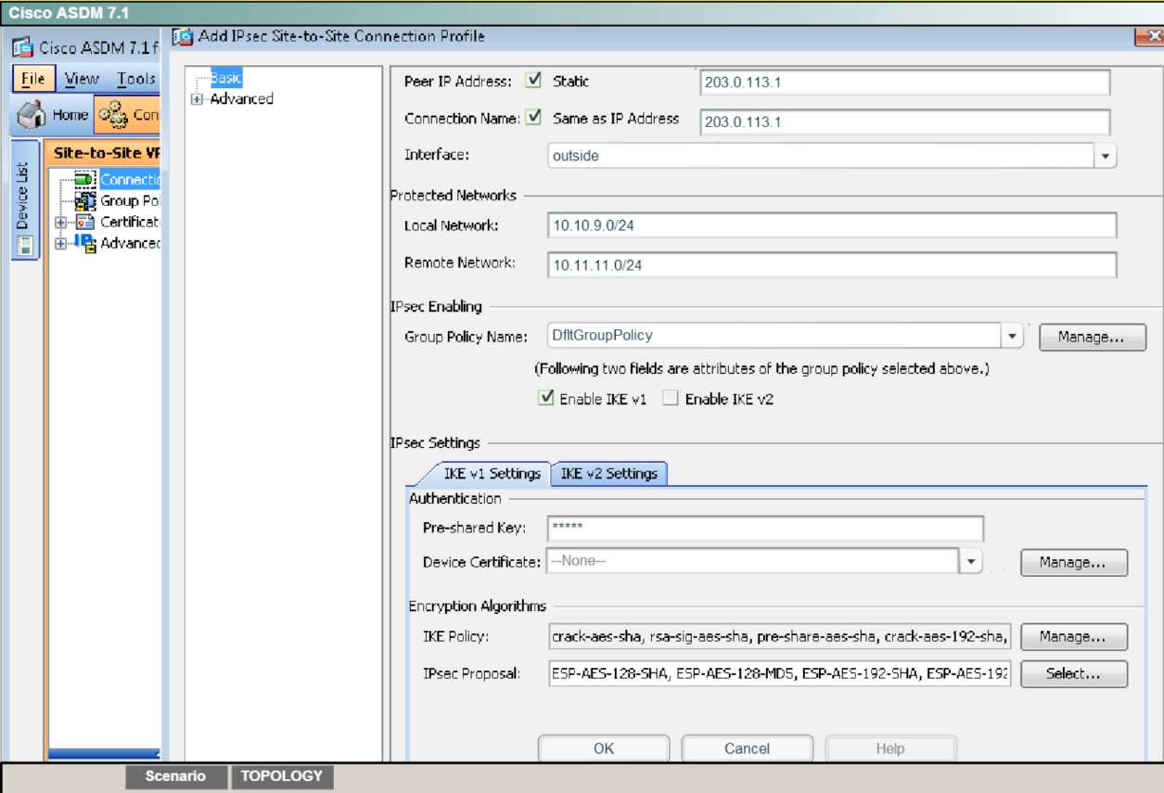Check the Enable IKE v2 checkbox
The image size is (1164, 793).
(x=670, y=399)
